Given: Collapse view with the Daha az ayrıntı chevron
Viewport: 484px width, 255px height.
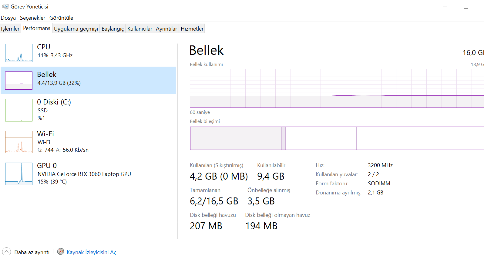Looking at the screenshot, I should 6,252.
